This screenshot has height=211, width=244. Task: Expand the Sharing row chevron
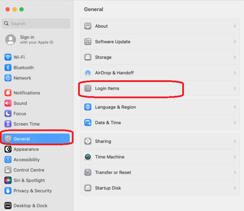point(235,141)
